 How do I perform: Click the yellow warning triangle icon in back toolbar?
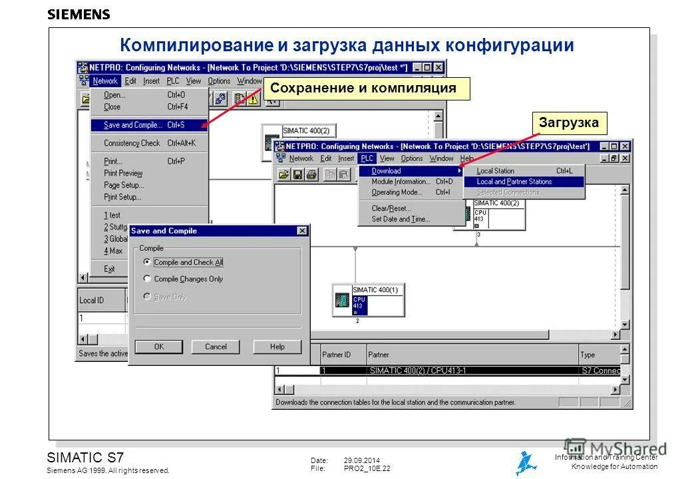pyautogui.click(x=254, y=99)
